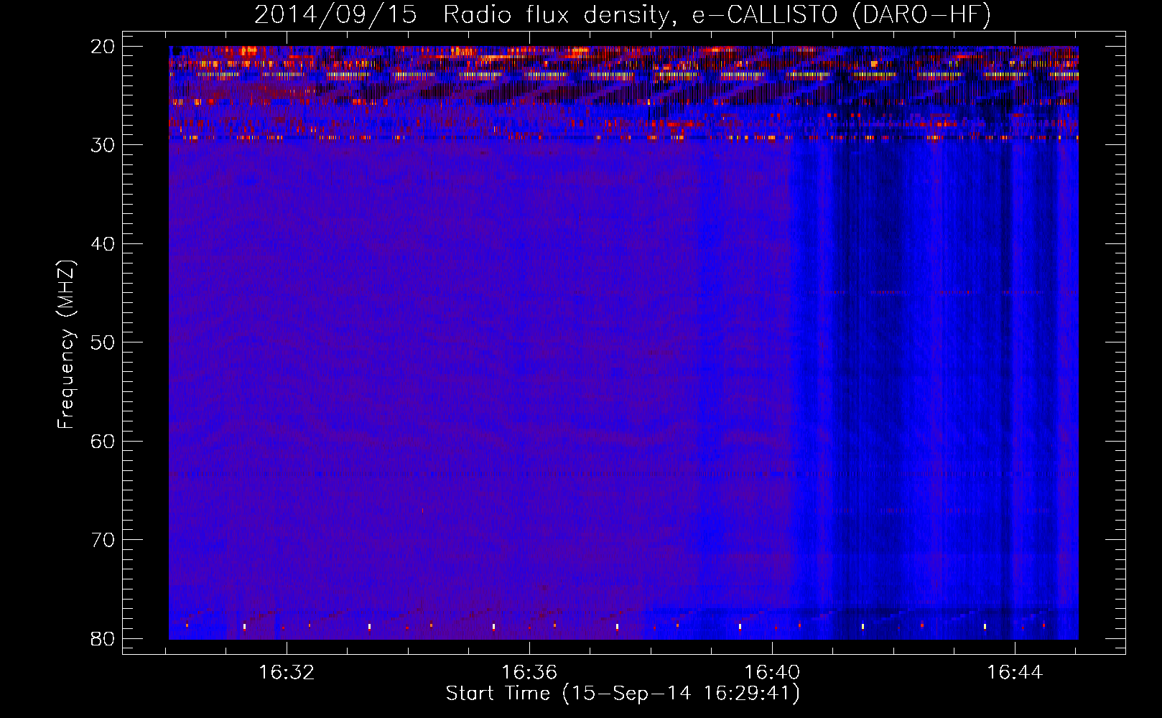
Task: Click the 60 frequency tick label
Action: (103, 442)
